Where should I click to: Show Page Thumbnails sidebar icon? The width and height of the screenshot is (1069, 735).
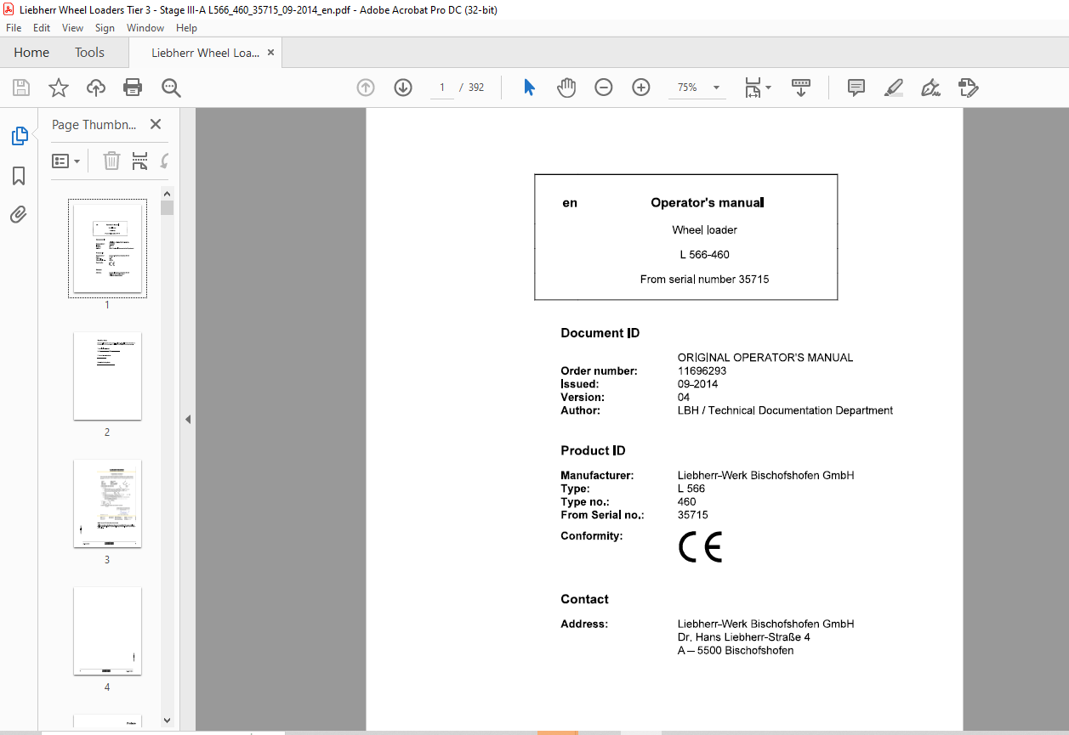coord(19,136)
